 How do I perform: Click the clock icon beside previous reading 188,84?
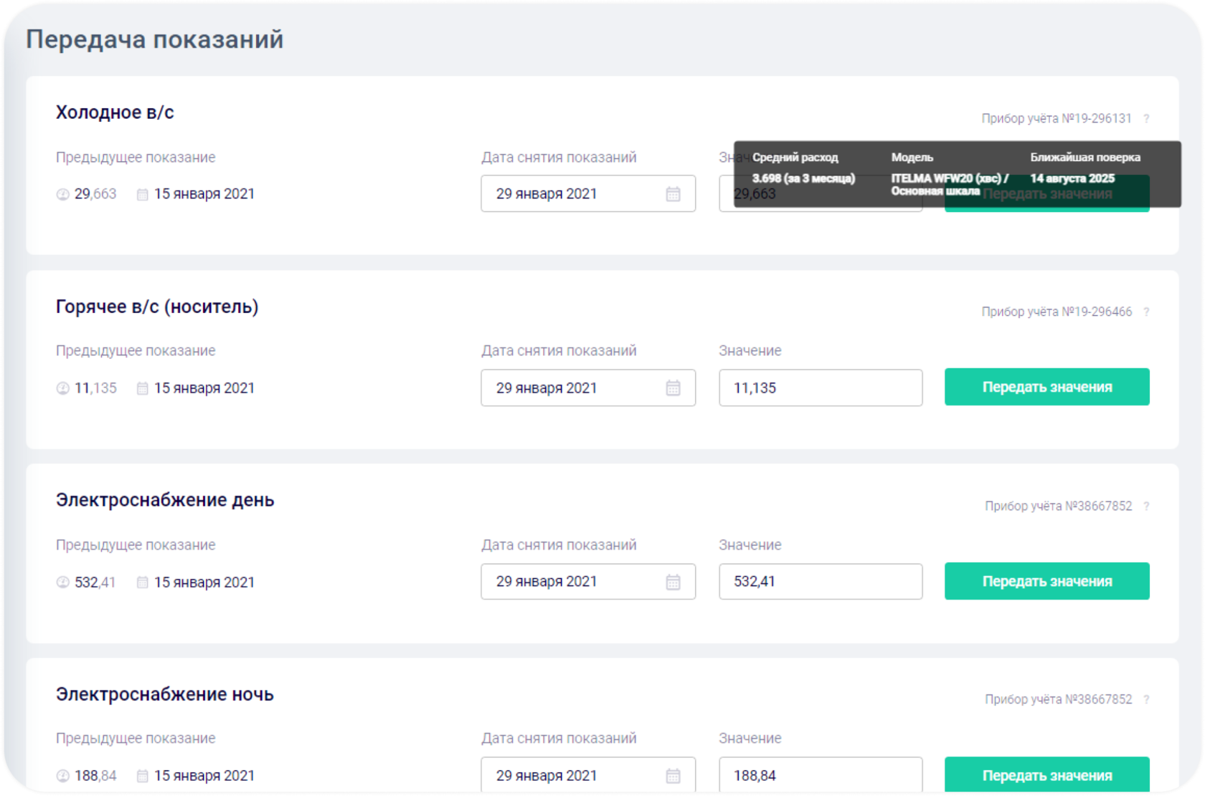point(63,776)
